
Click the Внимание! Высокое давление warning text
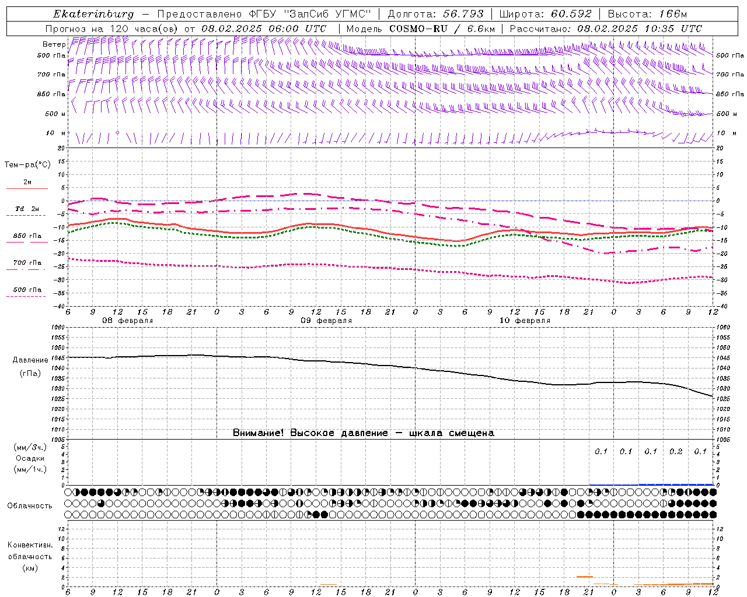click(363, 433)
